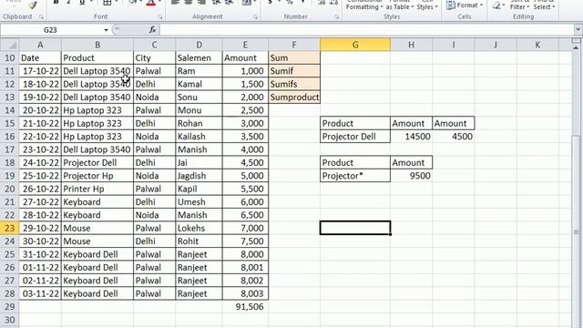
Task: Click the amount 8,003 cell
Action: click(245, 293)
